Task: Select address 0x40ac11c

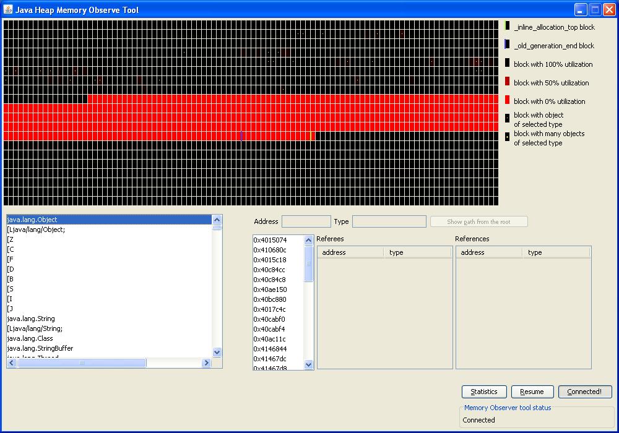Action: tap(279, 339)
